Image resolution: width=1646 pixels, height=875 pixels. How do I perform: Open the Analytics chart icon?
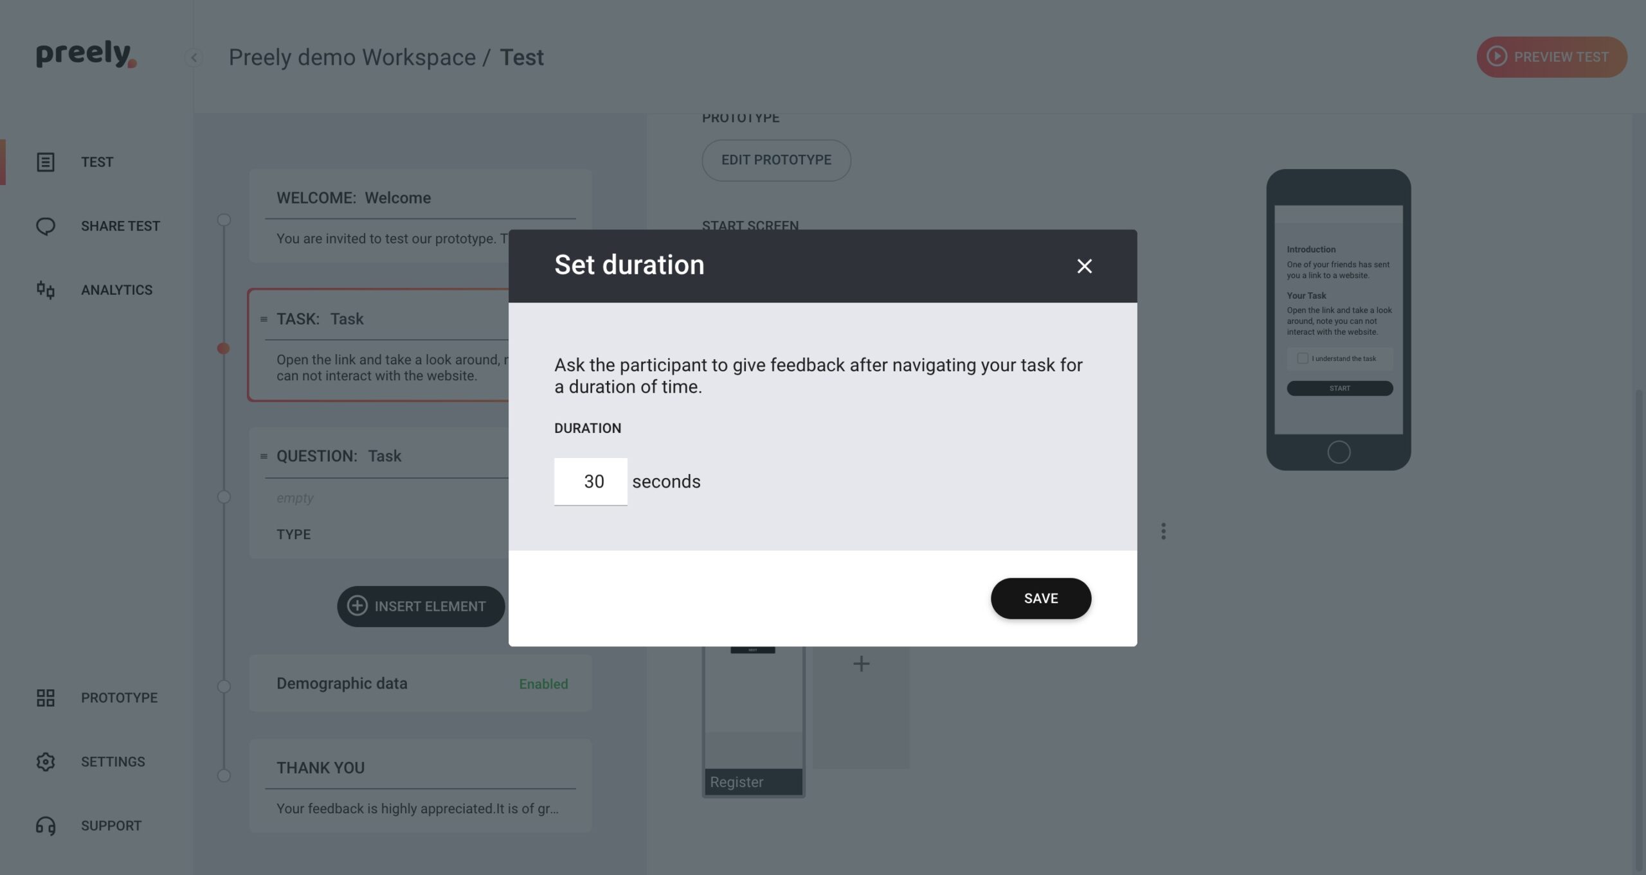45,290
